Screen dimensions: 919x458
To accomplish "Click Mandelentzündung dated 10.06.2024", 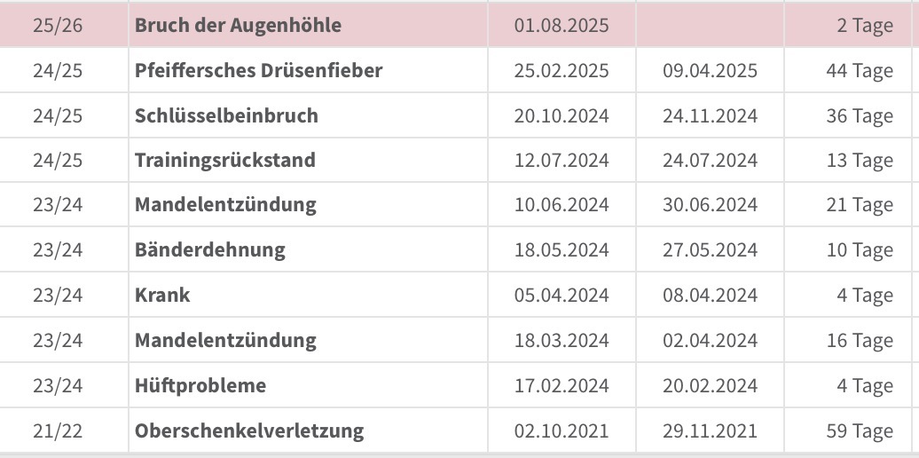I will (225, 205).
